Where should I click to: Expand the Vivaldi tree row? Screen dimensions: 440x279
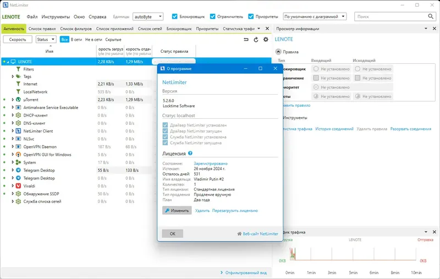13,186
